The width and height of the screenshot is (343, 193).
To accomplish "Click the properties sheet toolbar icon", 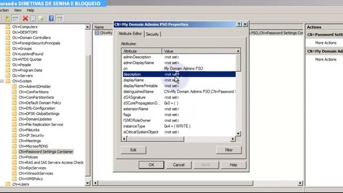I will pyautogui.click(x=33, y=19).
